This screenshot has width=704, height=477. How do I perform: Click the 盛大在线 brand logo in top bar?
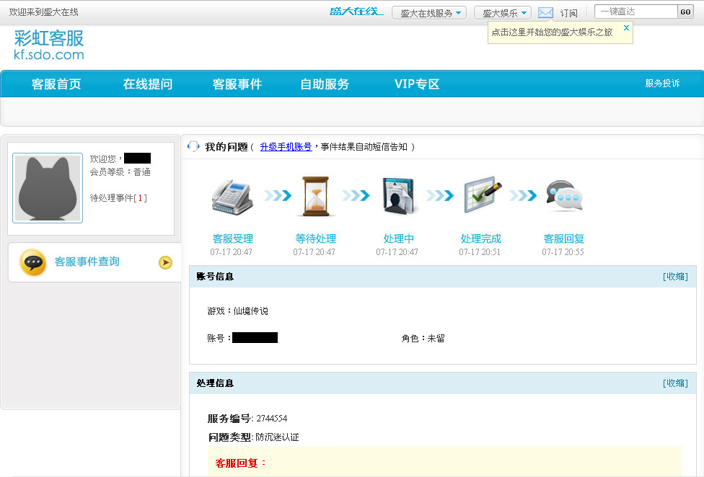[356, 12]
